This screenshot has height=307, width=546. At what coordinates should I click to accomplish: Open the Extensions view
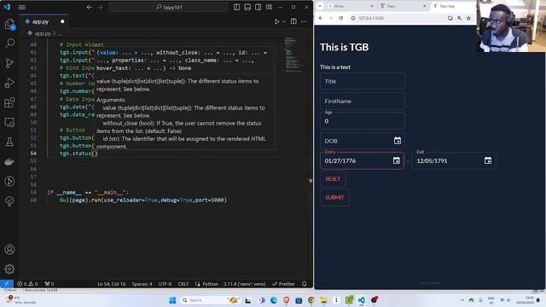point(9,102)
